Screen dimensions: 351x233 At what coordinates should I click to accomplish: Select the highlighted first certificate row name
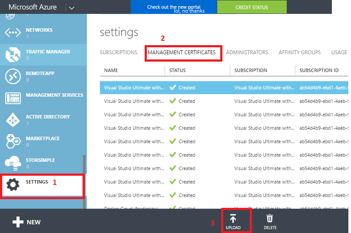(x=134, y=88)
